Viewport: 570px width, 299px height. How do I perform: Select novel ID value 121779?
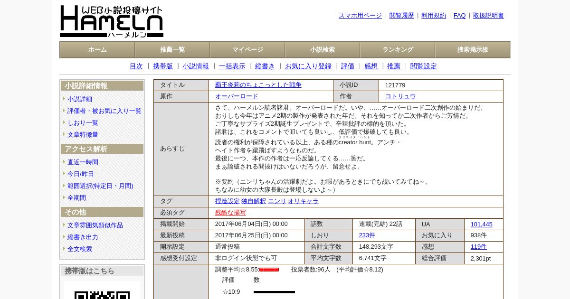395,85
